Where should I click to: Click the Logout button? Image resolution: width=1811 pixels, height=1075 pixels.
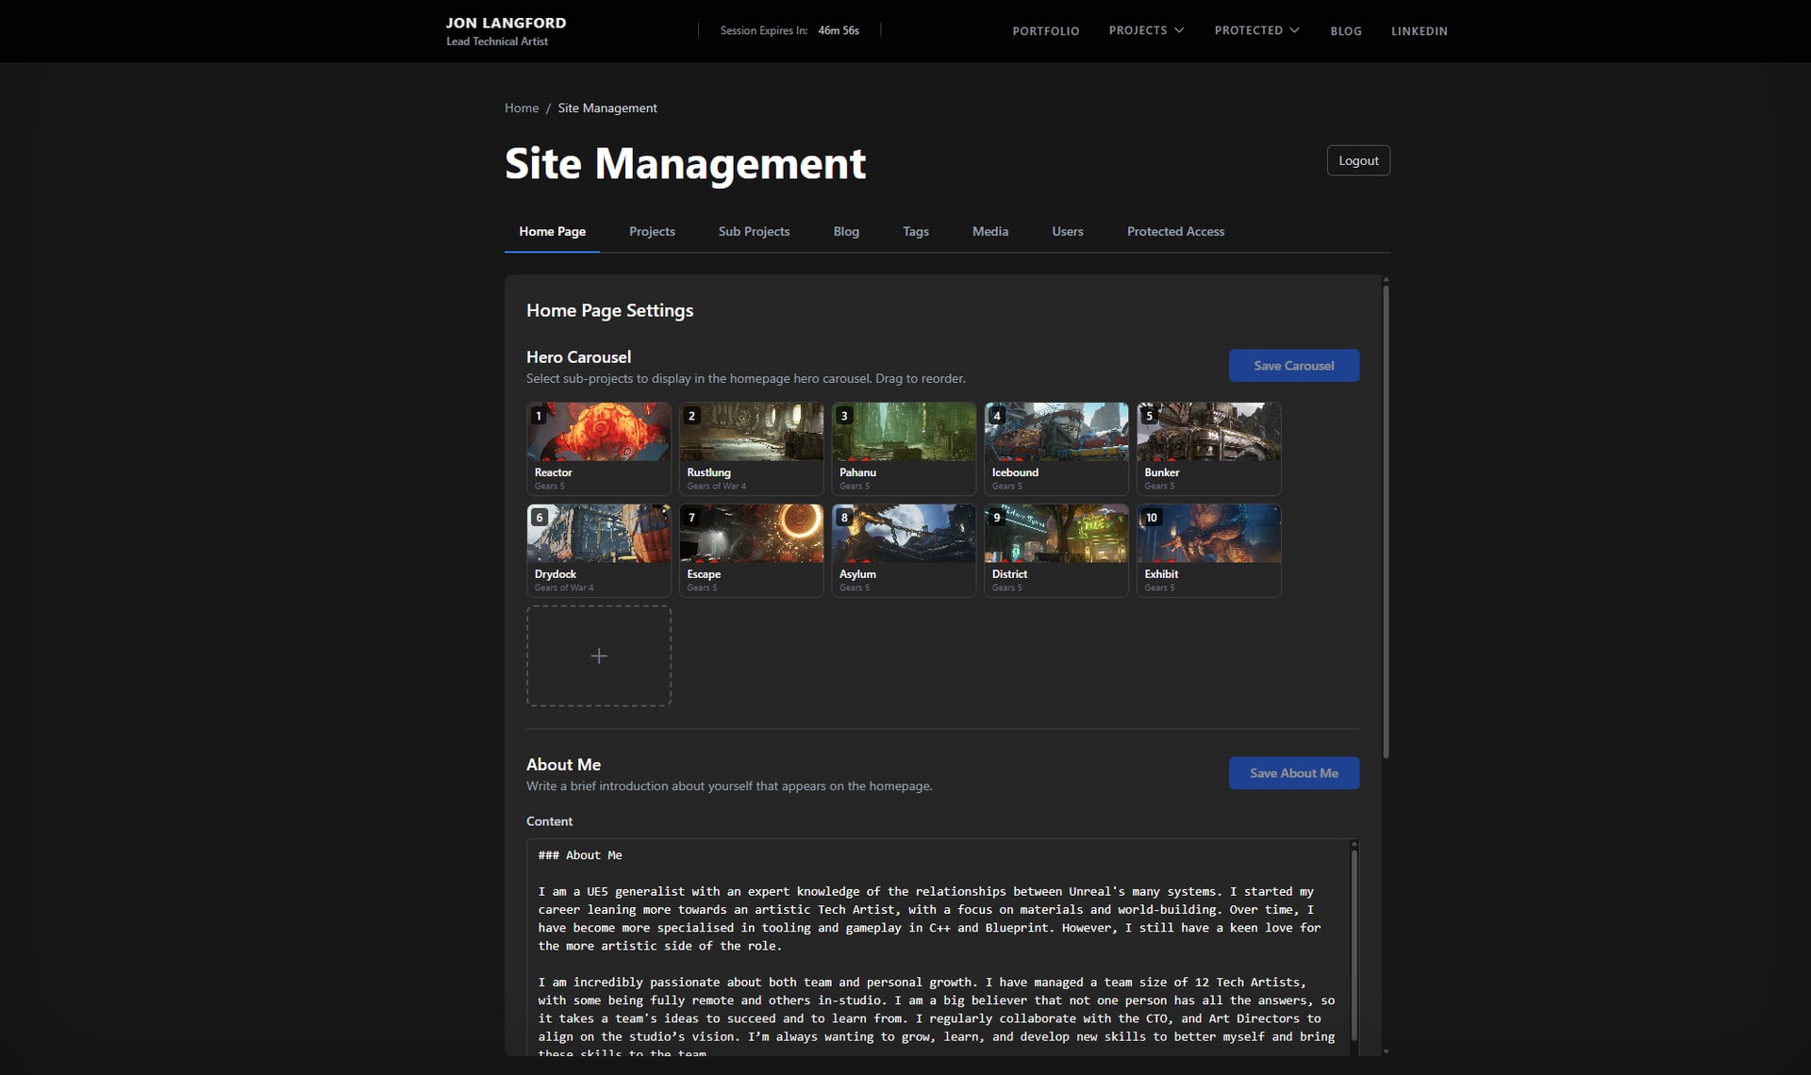(x=1357, y=159)
